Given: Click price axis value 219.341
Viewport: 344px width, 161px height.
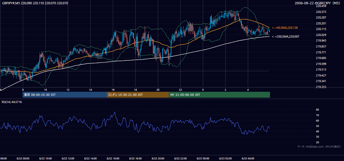Looking at the screenshot, I should (321, 81).
